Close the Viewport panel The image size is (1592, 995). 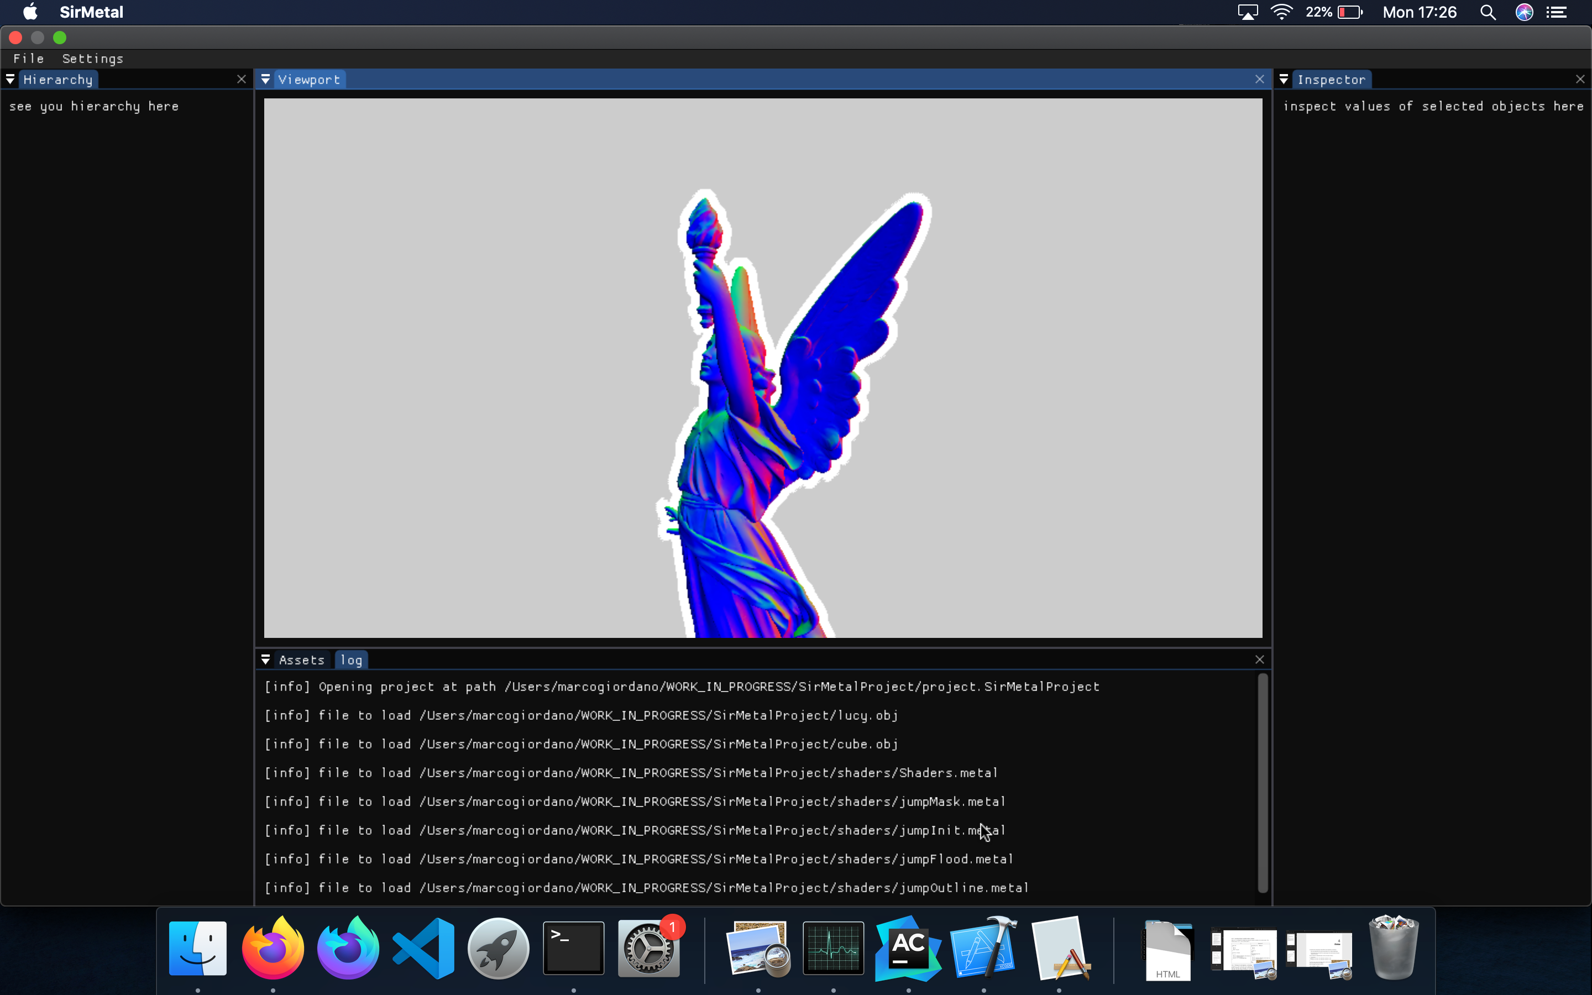pyautogui.click(x=1259, y=80)
